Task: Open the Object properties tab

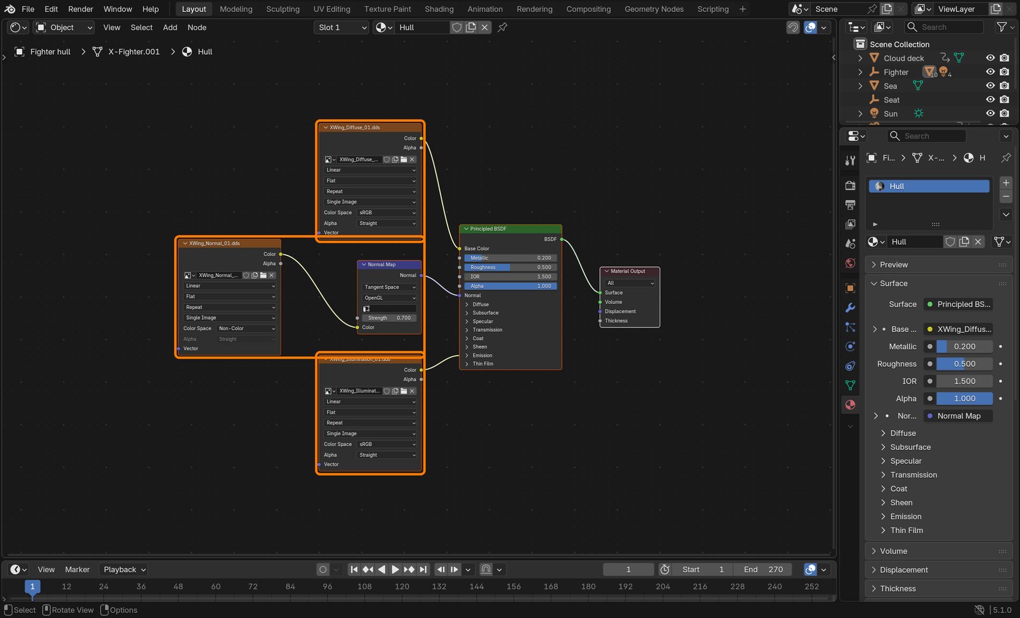Action: (x=850, y=289)
